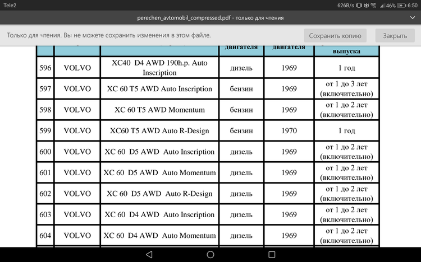Select row number 598 cell
The height and width of the screenshot is (262, 421).
[x=45, y=110]
